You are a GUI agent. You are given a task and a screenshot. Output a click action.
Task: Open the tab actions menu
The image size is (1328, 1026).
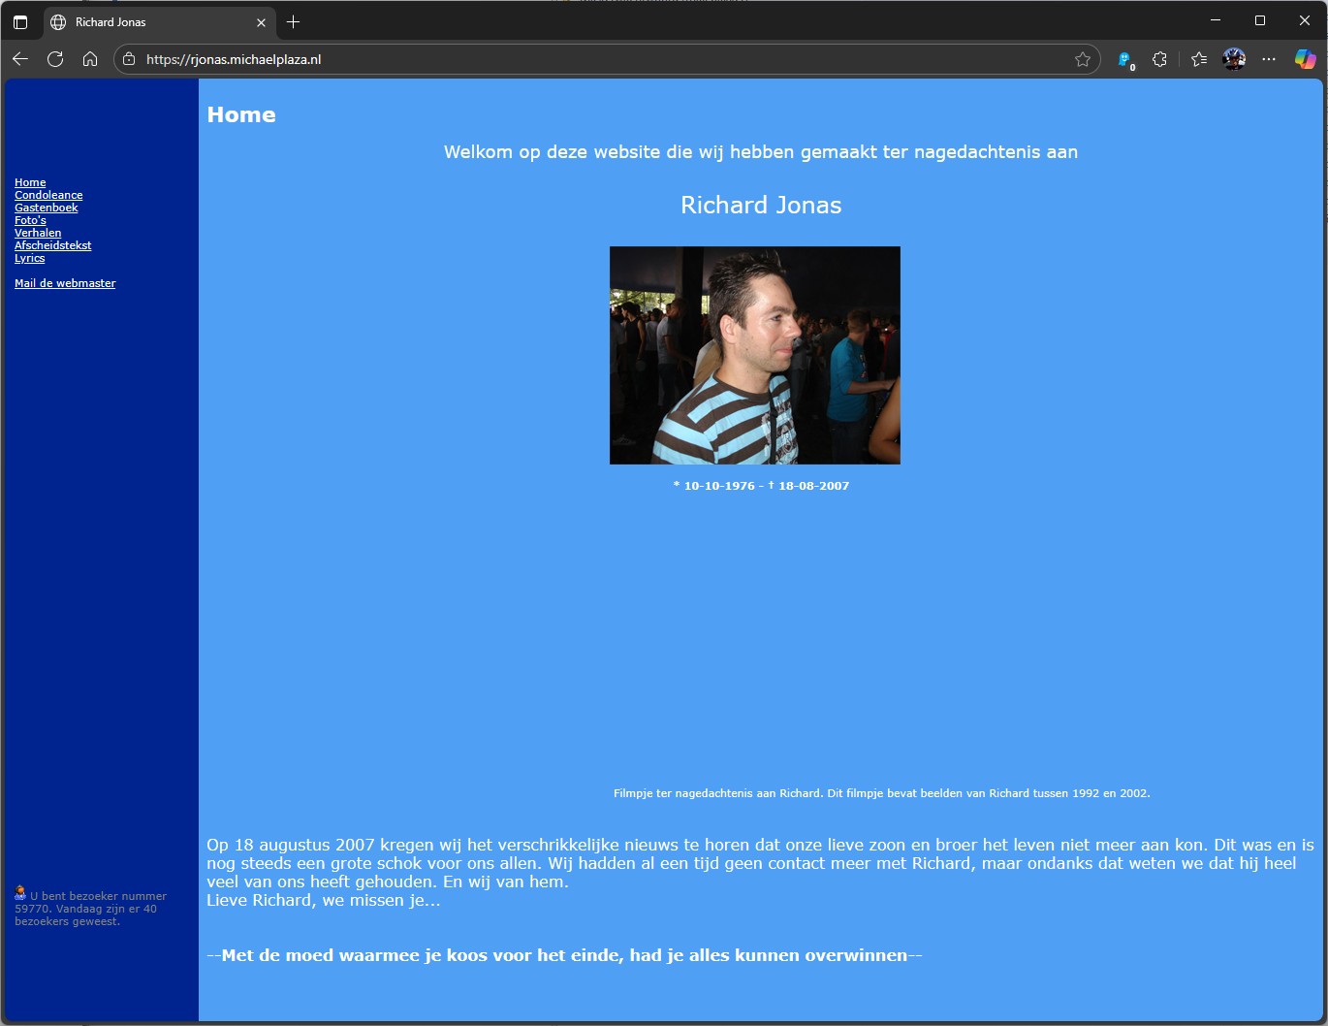(20, 21)
